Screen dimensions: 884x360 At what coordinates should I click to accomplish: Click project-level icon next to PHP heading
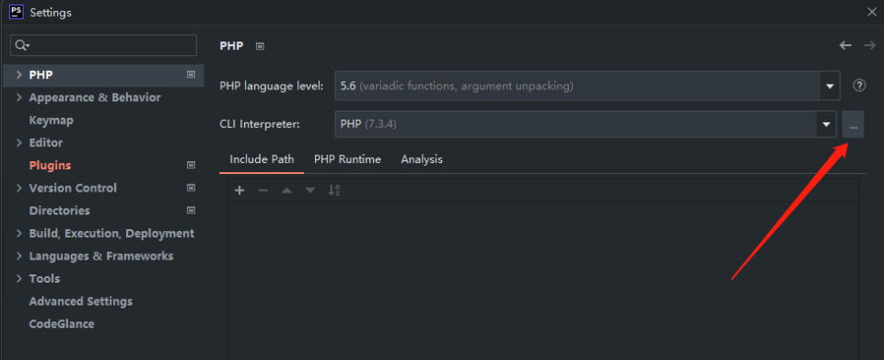tap(260, 46)
